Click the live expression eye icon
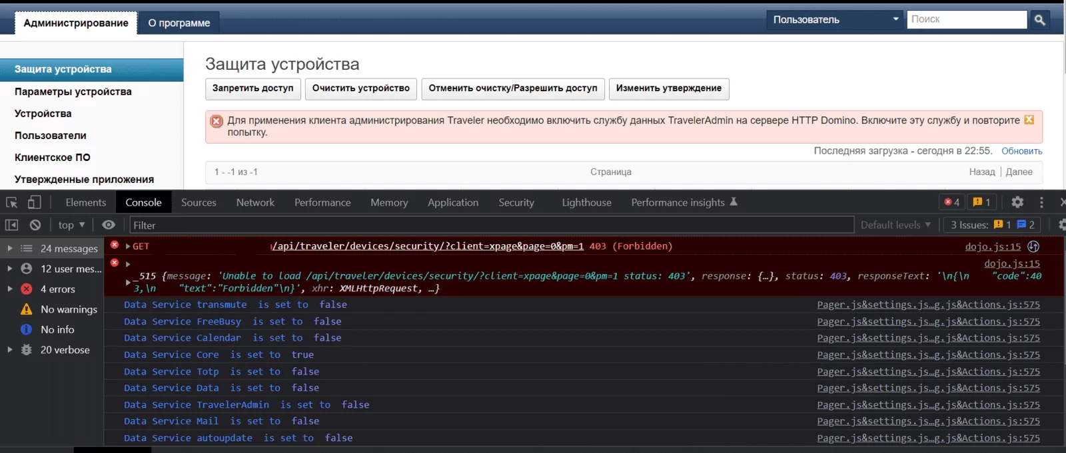Viewport: 1066px width, 453px height. tap(109, 225)
